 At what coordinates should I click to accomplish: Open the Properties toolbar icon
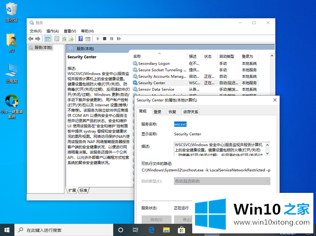57,38
